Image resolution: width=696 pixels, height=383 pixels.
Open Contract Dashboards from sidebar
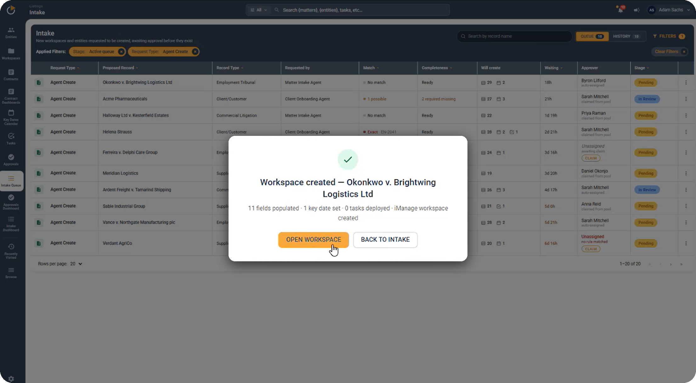11,96
